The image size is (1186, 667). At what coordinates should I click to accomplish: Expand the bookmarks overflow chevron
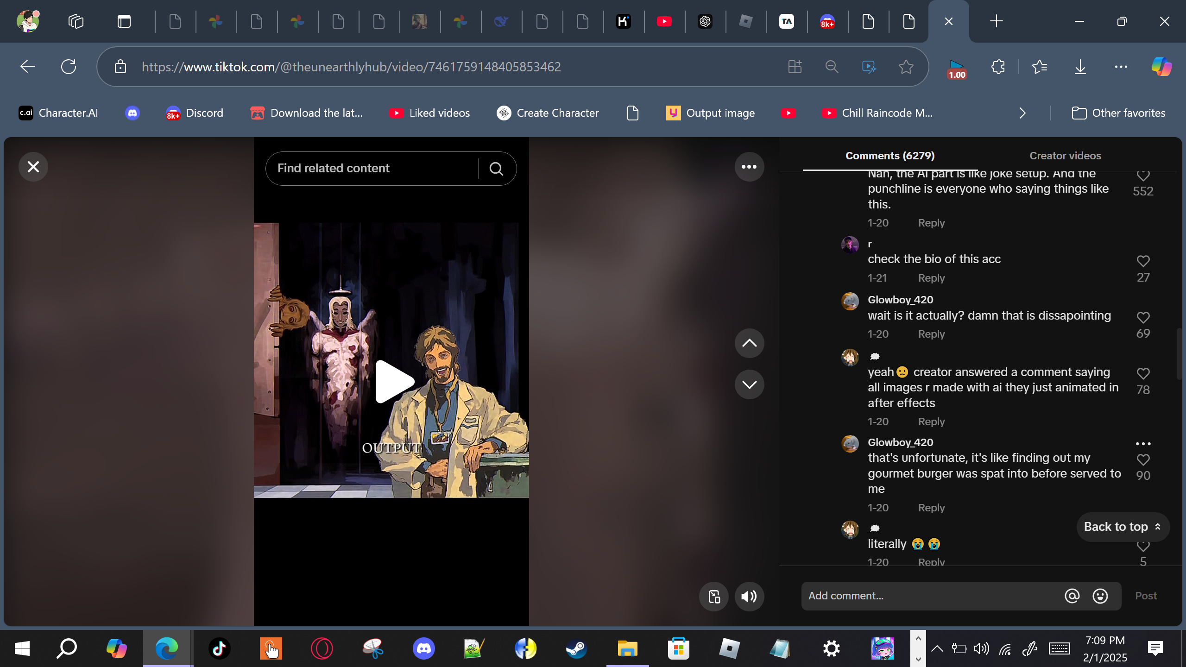click(x=1022, y=113)
